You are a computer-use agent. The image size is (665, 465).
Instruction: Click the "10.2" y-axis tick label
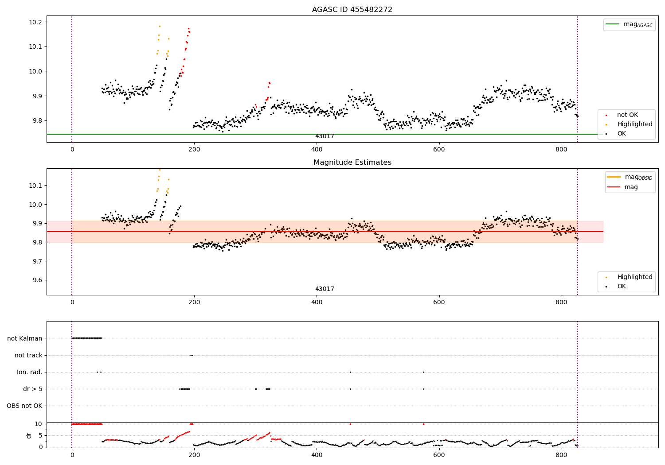(35, 22)
